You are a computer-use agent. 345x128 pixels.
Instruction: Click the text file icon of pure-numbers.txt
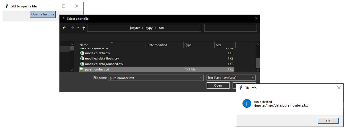(x=82, y=69)
